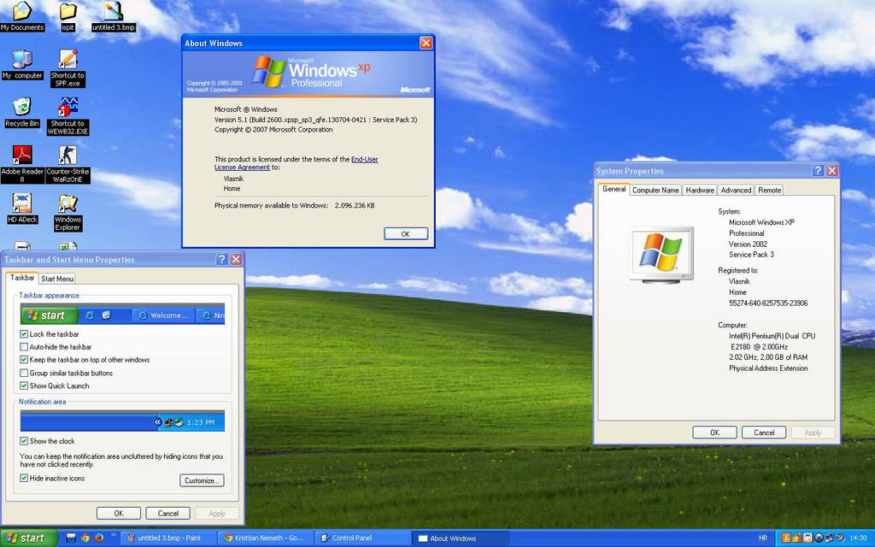Close the About Windows dialog
Viewport: 875px width, 547px height.
click(426, 43)
